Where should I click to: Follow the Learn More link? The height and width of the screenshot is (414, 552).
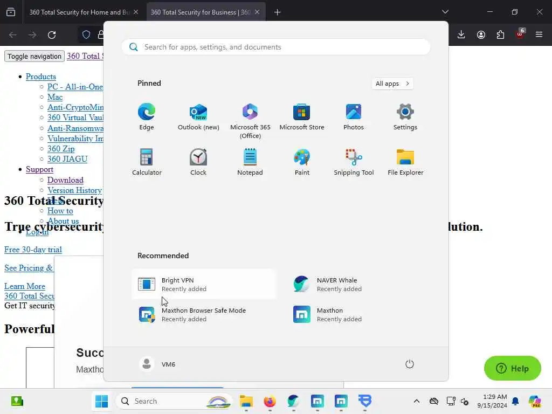25,286
